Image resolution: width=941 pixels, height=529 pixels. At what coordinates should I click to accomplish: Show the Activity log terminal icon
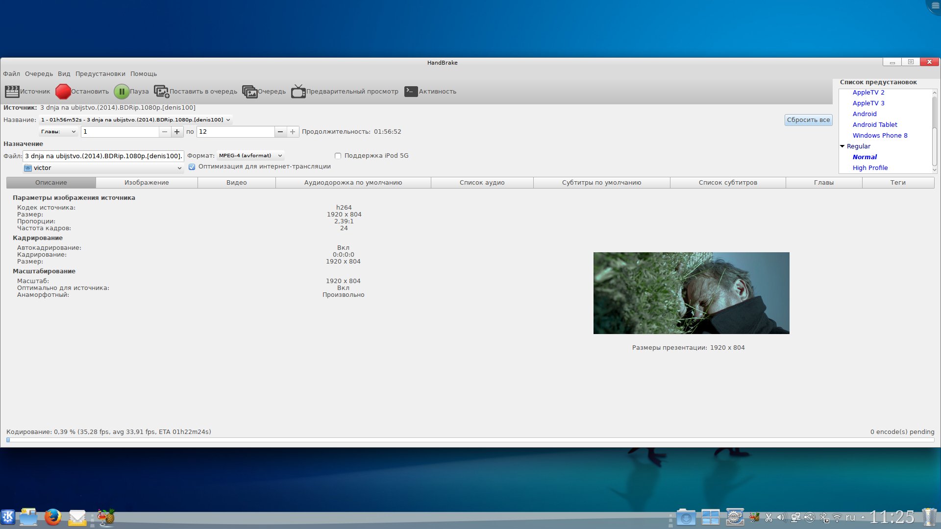411,92
